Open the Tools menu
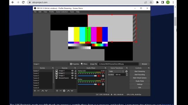Viewport: 188px width, 105px height. click(x=72, y=12)
